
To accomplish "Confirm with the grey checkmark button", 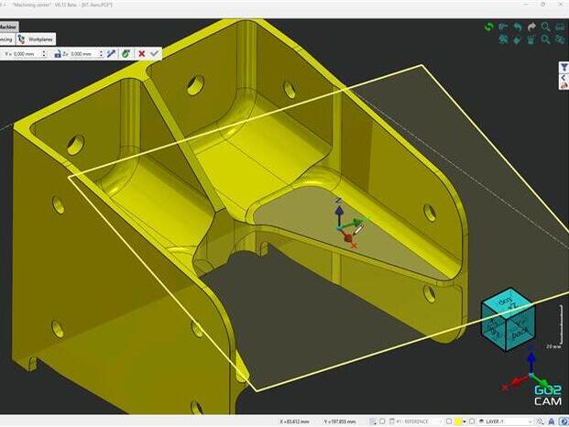I will tap(155, 54).
